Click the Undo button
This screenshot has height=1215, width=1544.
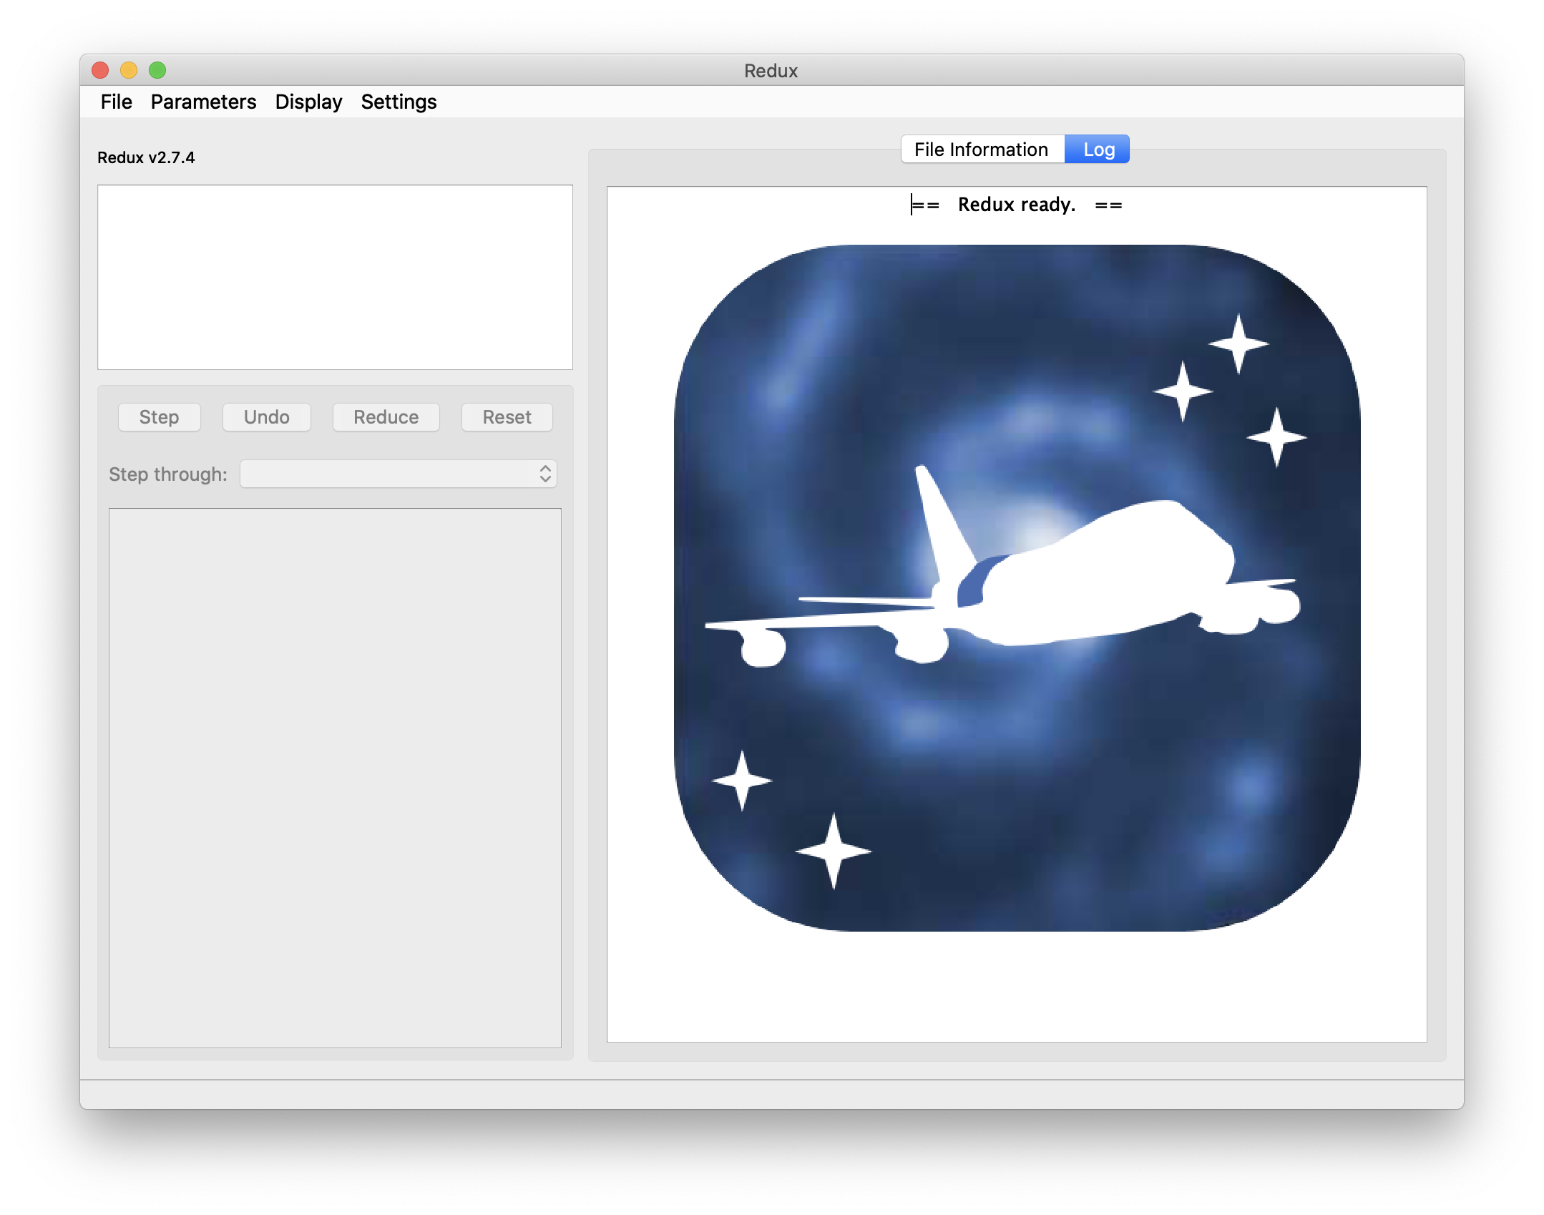(x=266, y=417)
